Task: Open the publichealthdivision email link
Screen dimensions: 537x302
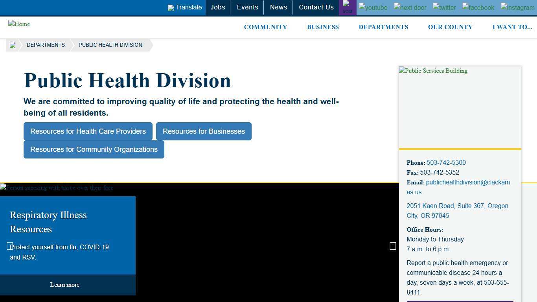Action: [468, 182]
